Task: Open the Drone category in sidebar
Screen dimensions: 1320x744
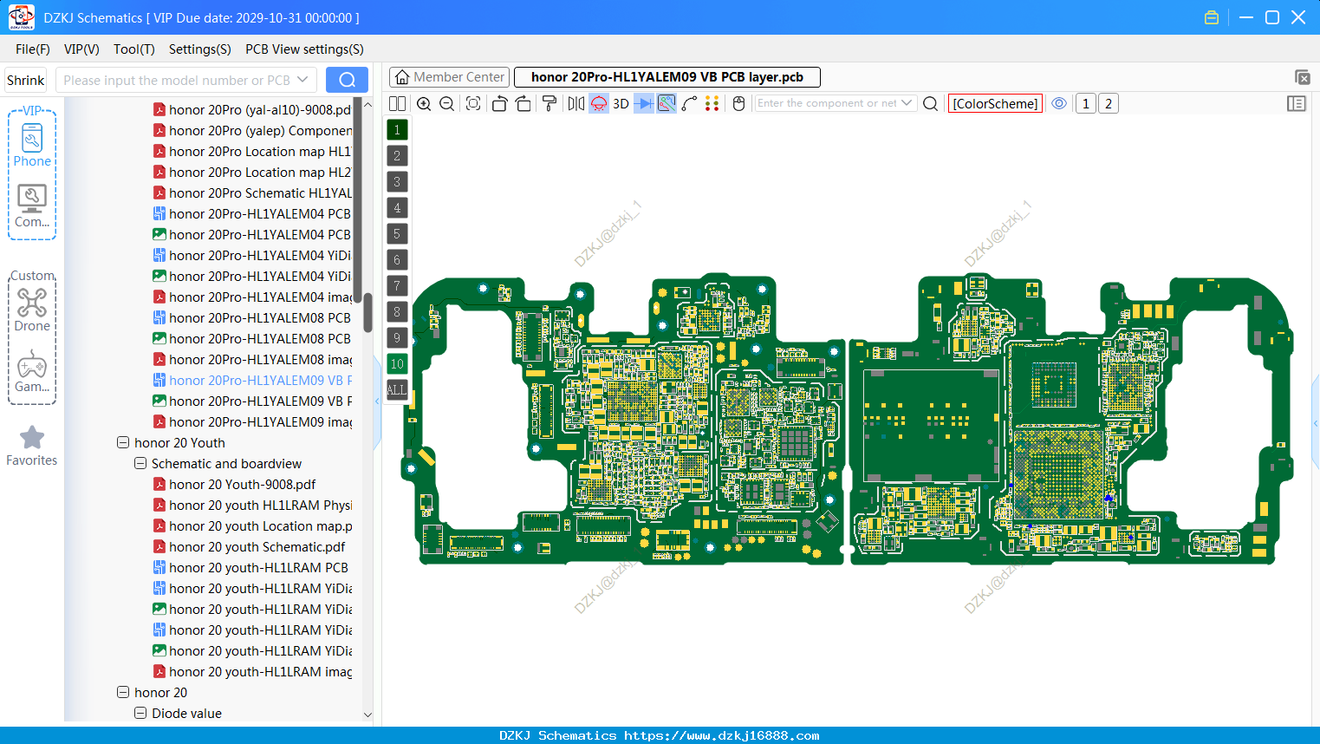Action: coord(32,310)
